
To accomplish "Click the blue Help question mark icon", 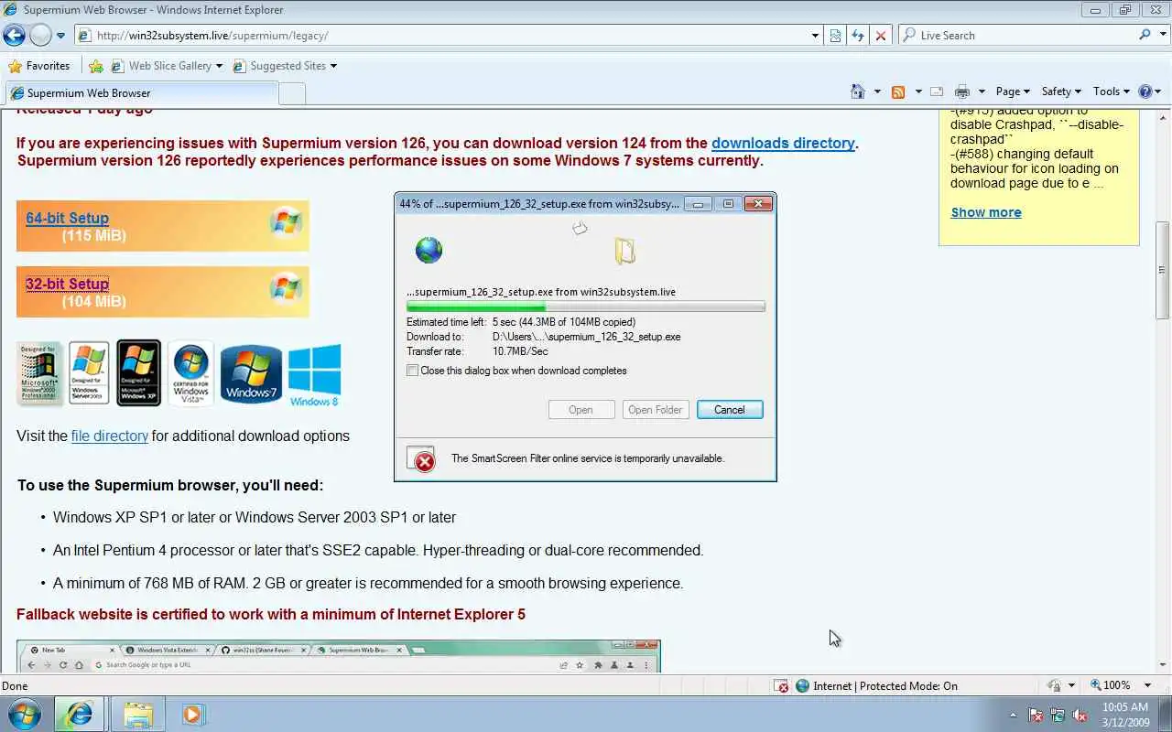I will tap(1145, 91).
